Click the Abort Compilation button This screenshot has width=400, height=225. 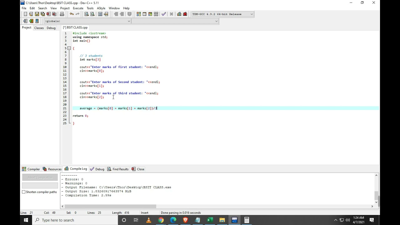(40, 177)
